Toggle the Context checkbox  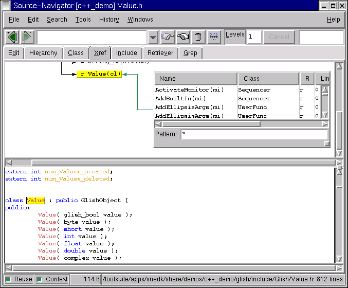[40, 279]
